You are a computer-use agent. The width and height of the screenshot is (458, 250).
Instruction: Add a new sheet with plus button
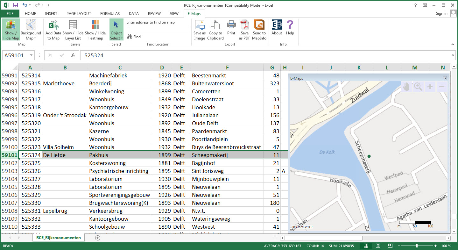(98, 238)
